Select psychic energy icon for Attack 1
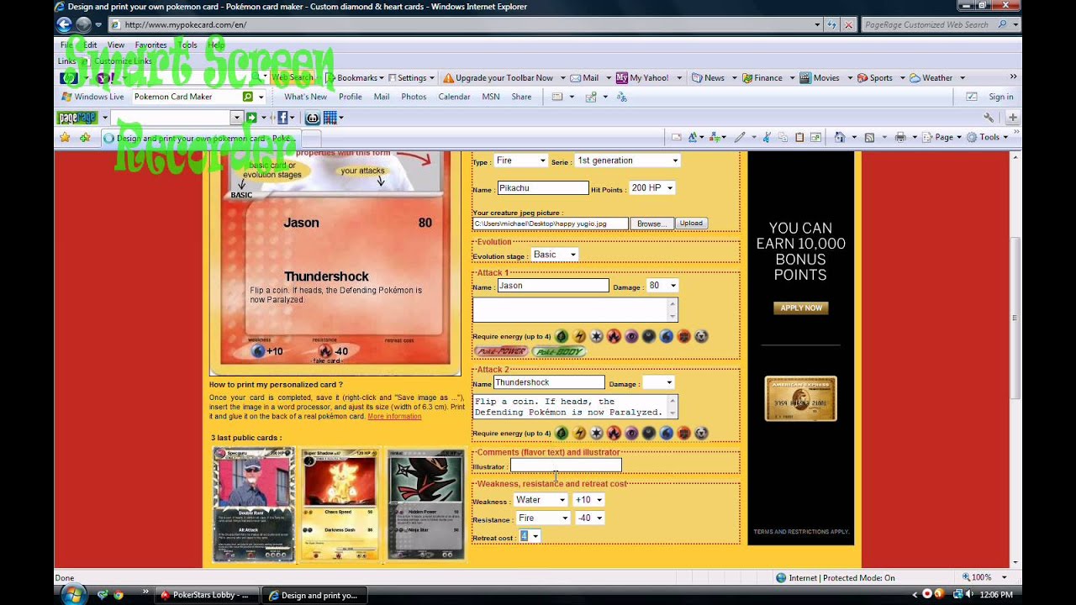 631,336
